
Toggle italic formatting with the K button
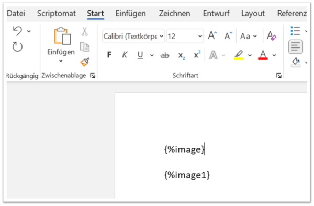pos(125,55)
